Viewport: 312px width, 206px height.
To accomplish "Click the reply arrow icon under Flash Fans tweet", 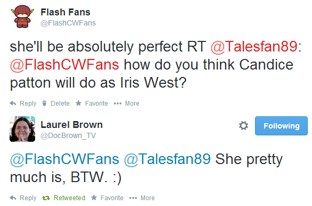I will click(13, 103).
